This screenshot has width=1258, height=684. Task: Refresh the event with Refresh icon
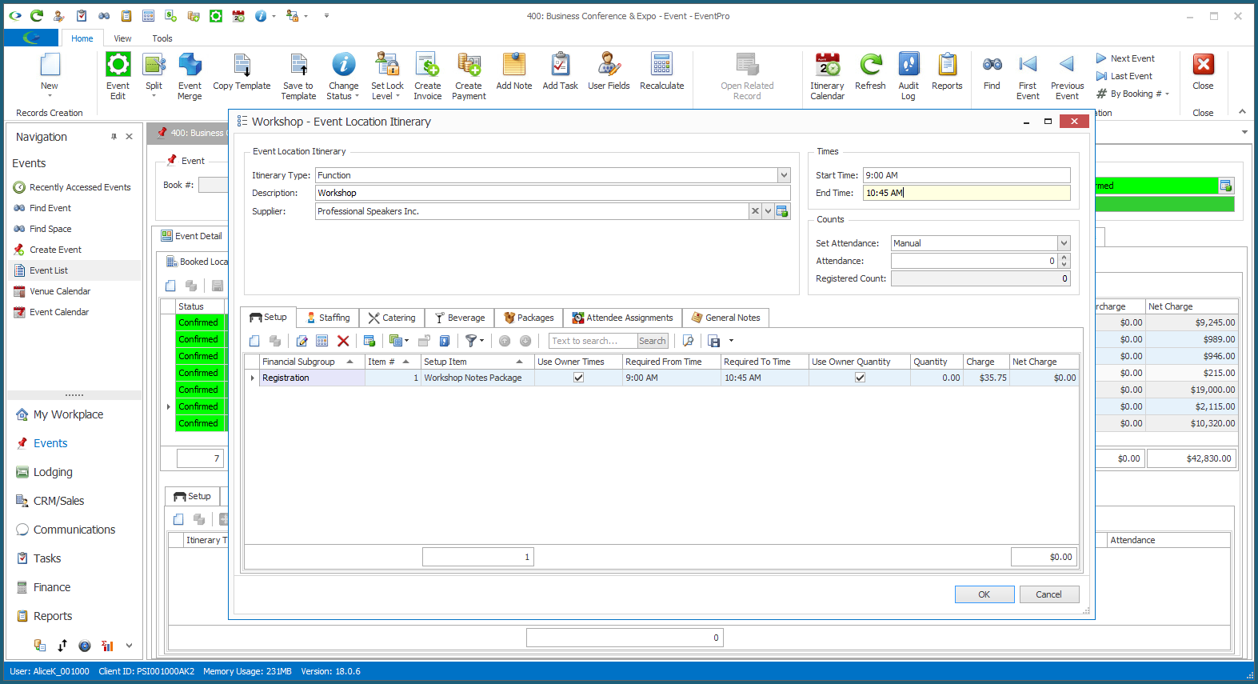point(870,72)
